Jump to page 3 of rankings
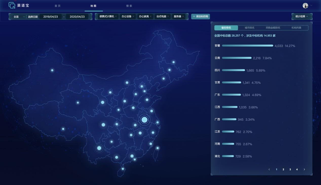 (x=290, y=170)
